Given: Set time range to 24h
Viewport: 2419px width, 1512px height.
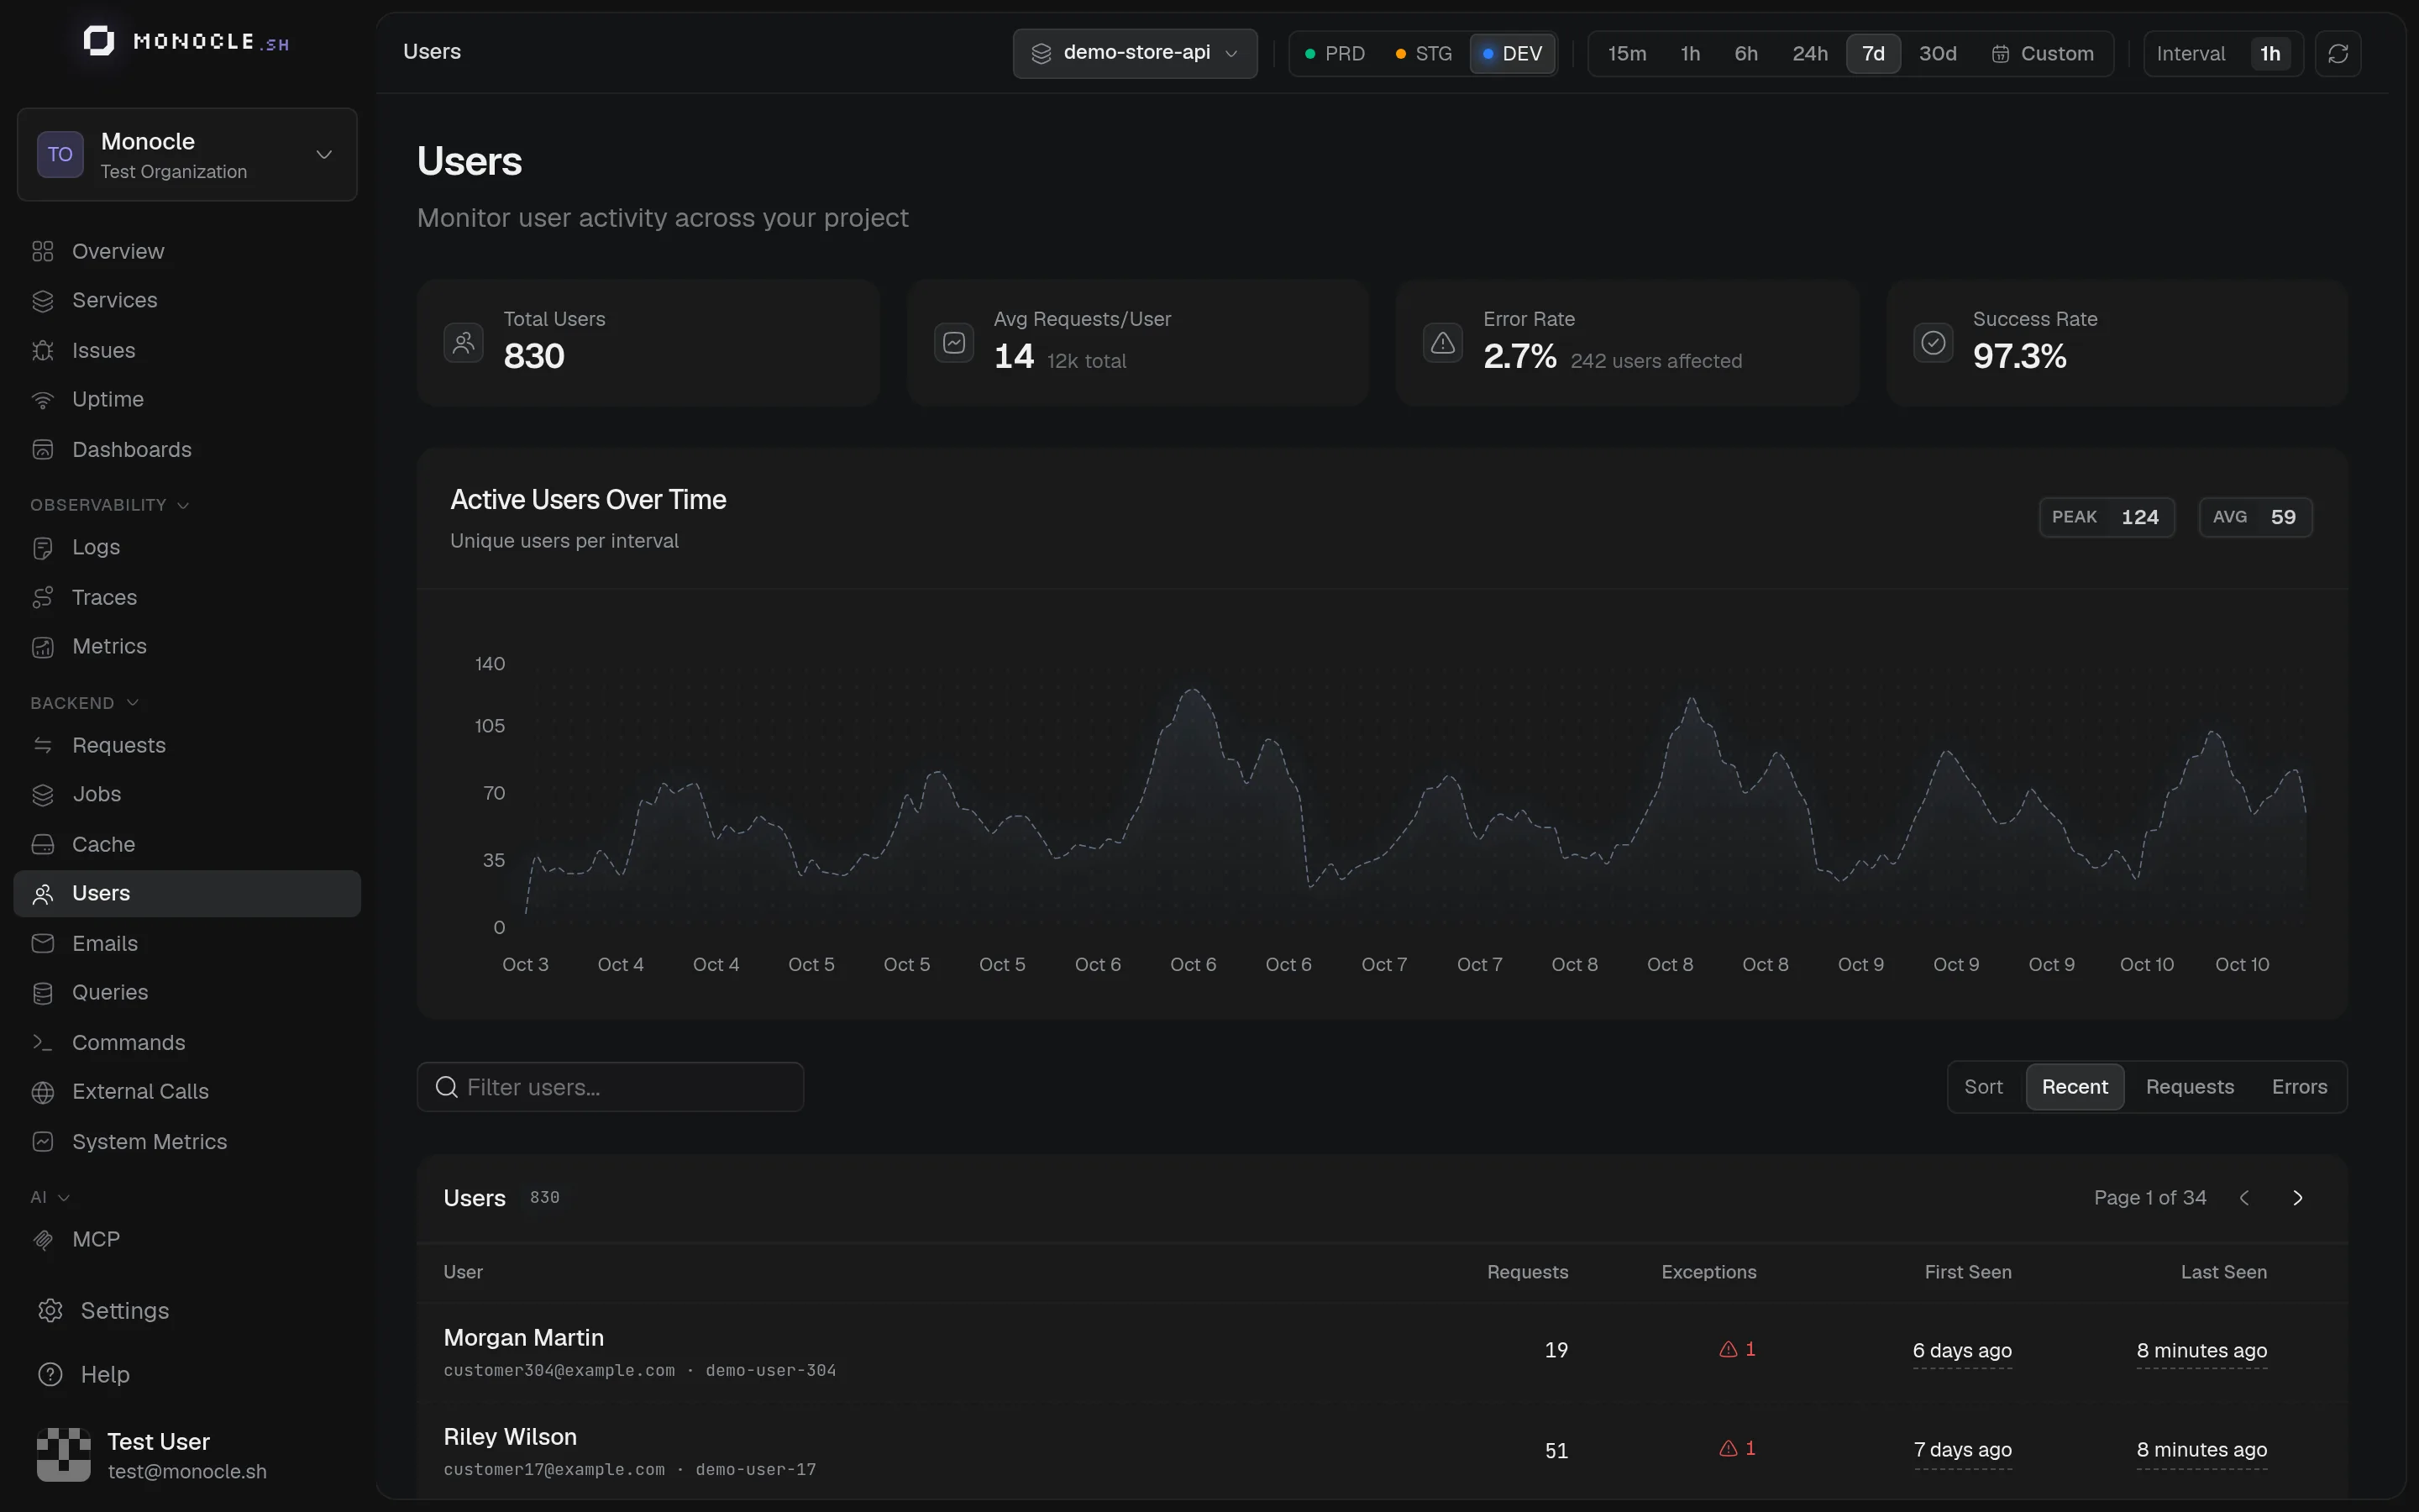Looking at the screenshot, I should [x=1809, y=53].
